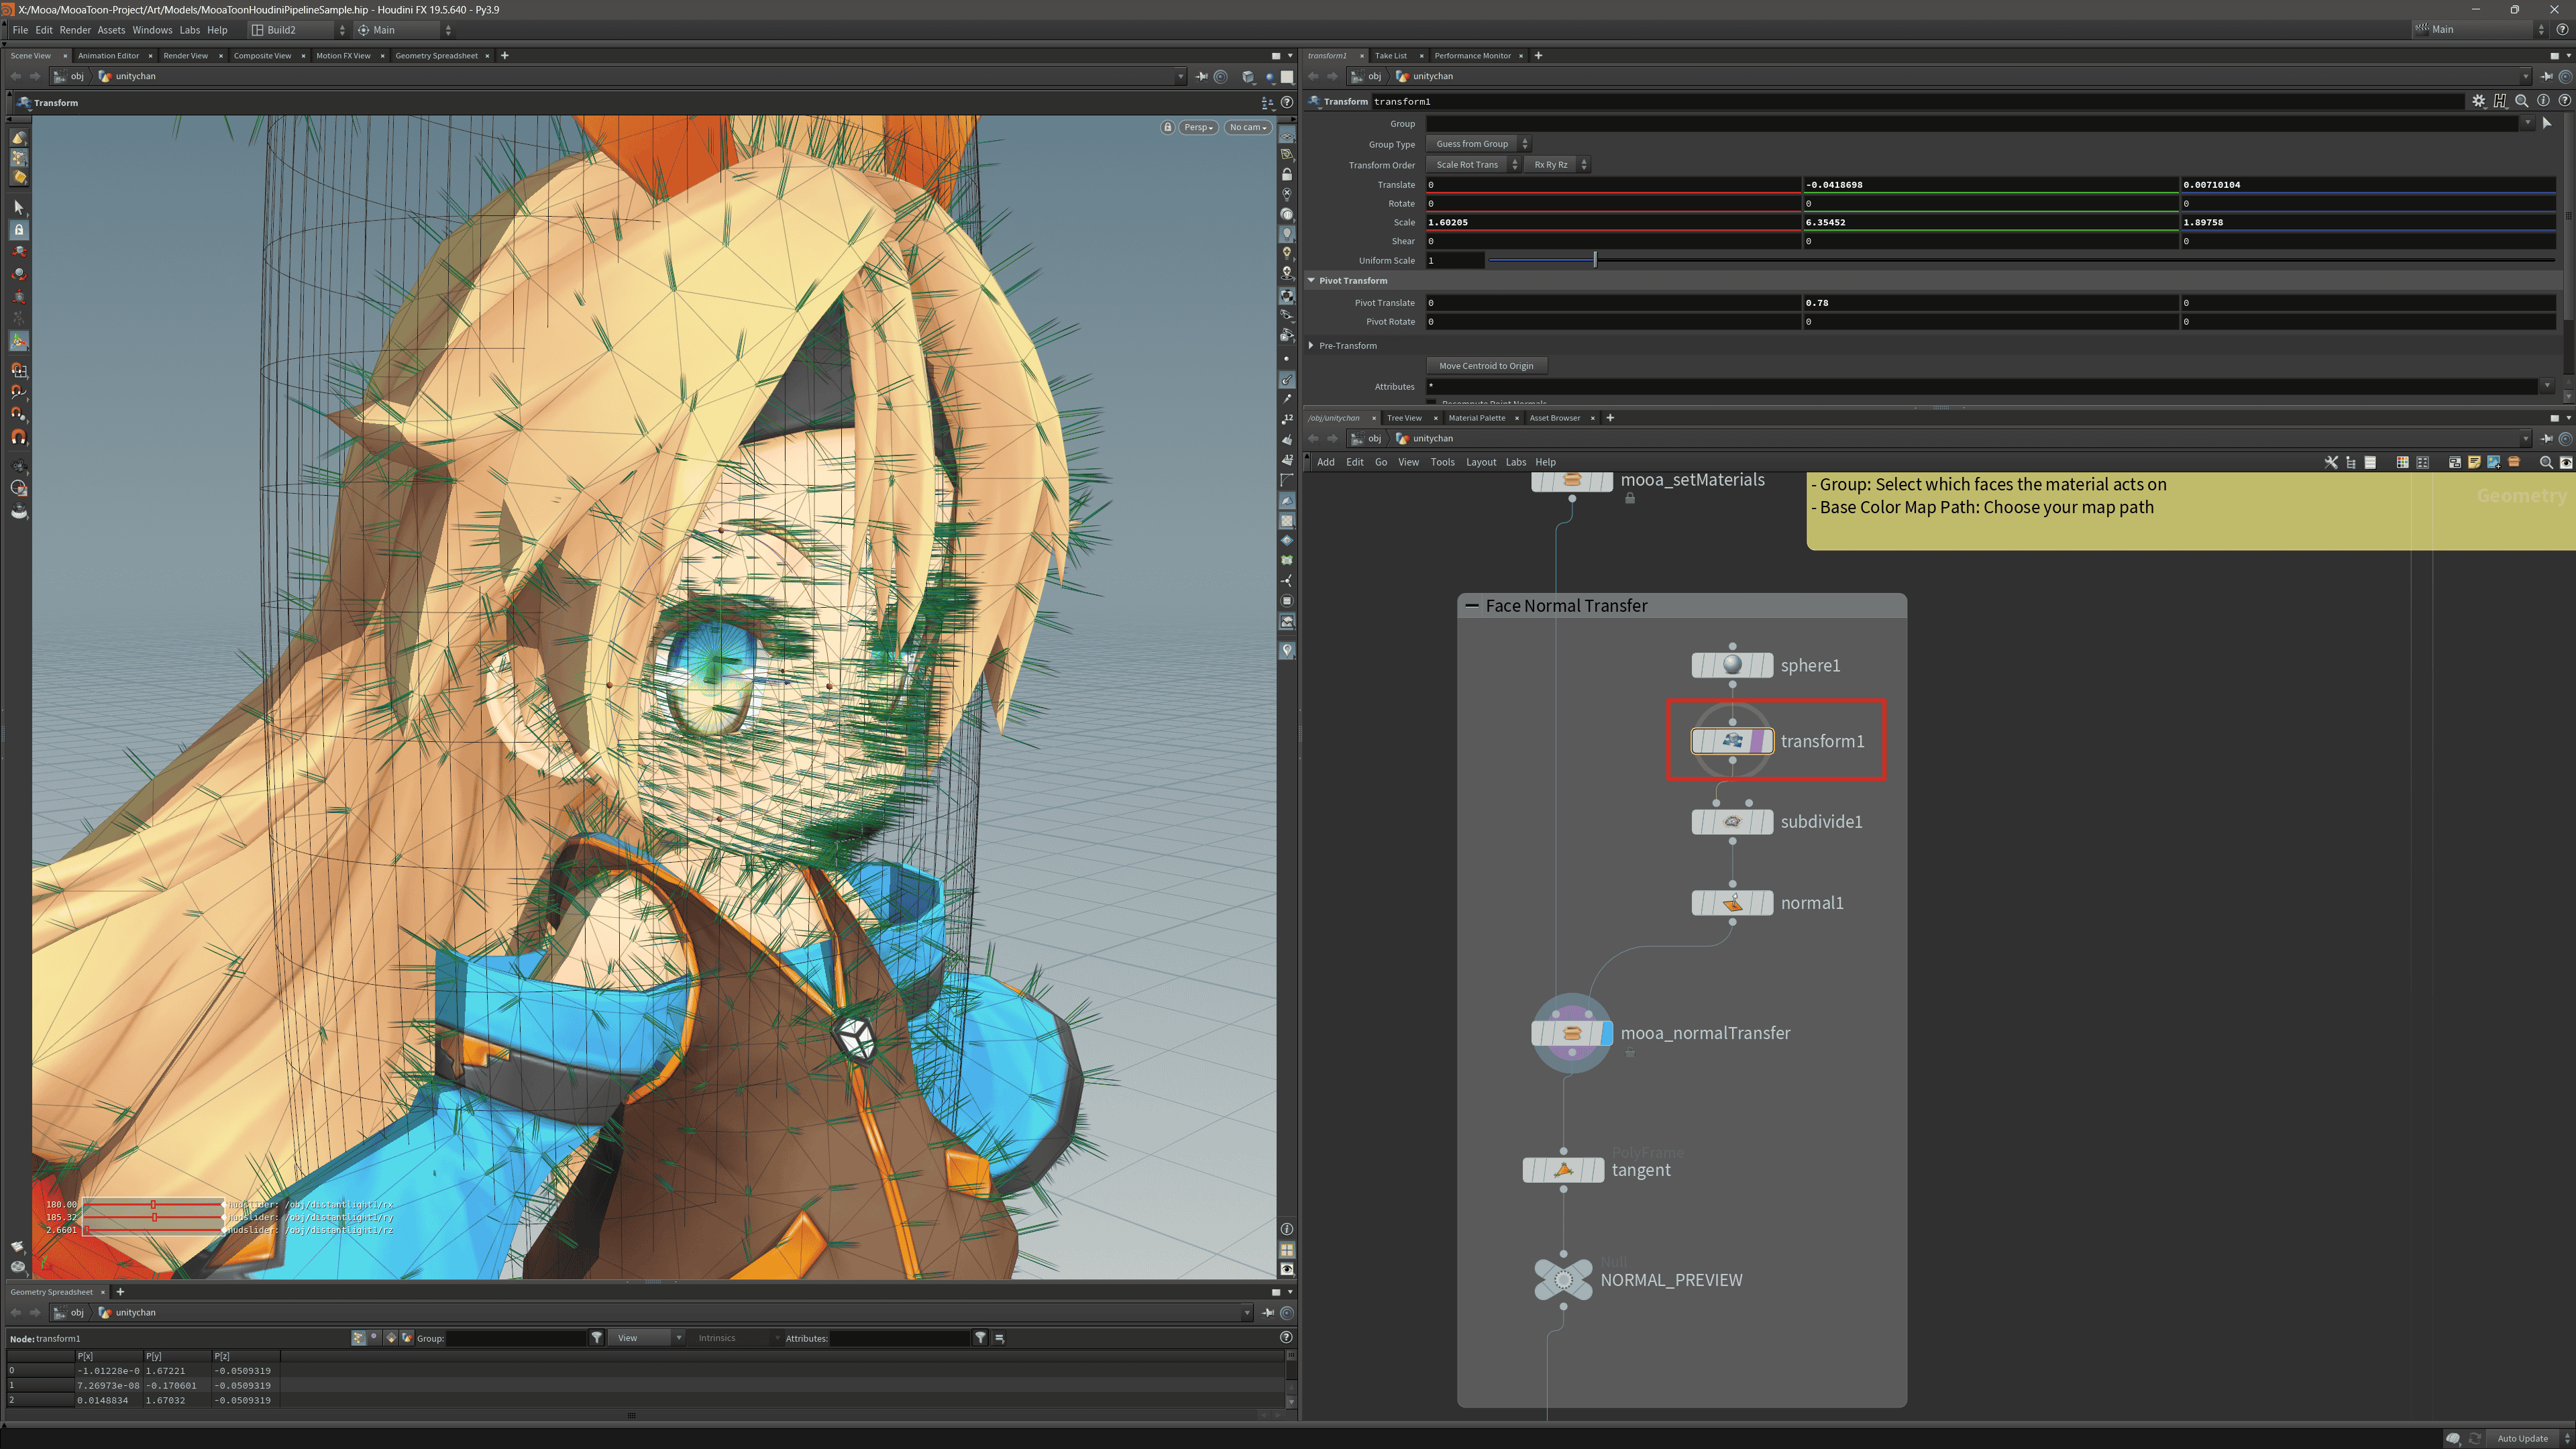This screenshot has width=2576, height=1449.
Task: Select the subdivide1 node
Action: 1732,822
